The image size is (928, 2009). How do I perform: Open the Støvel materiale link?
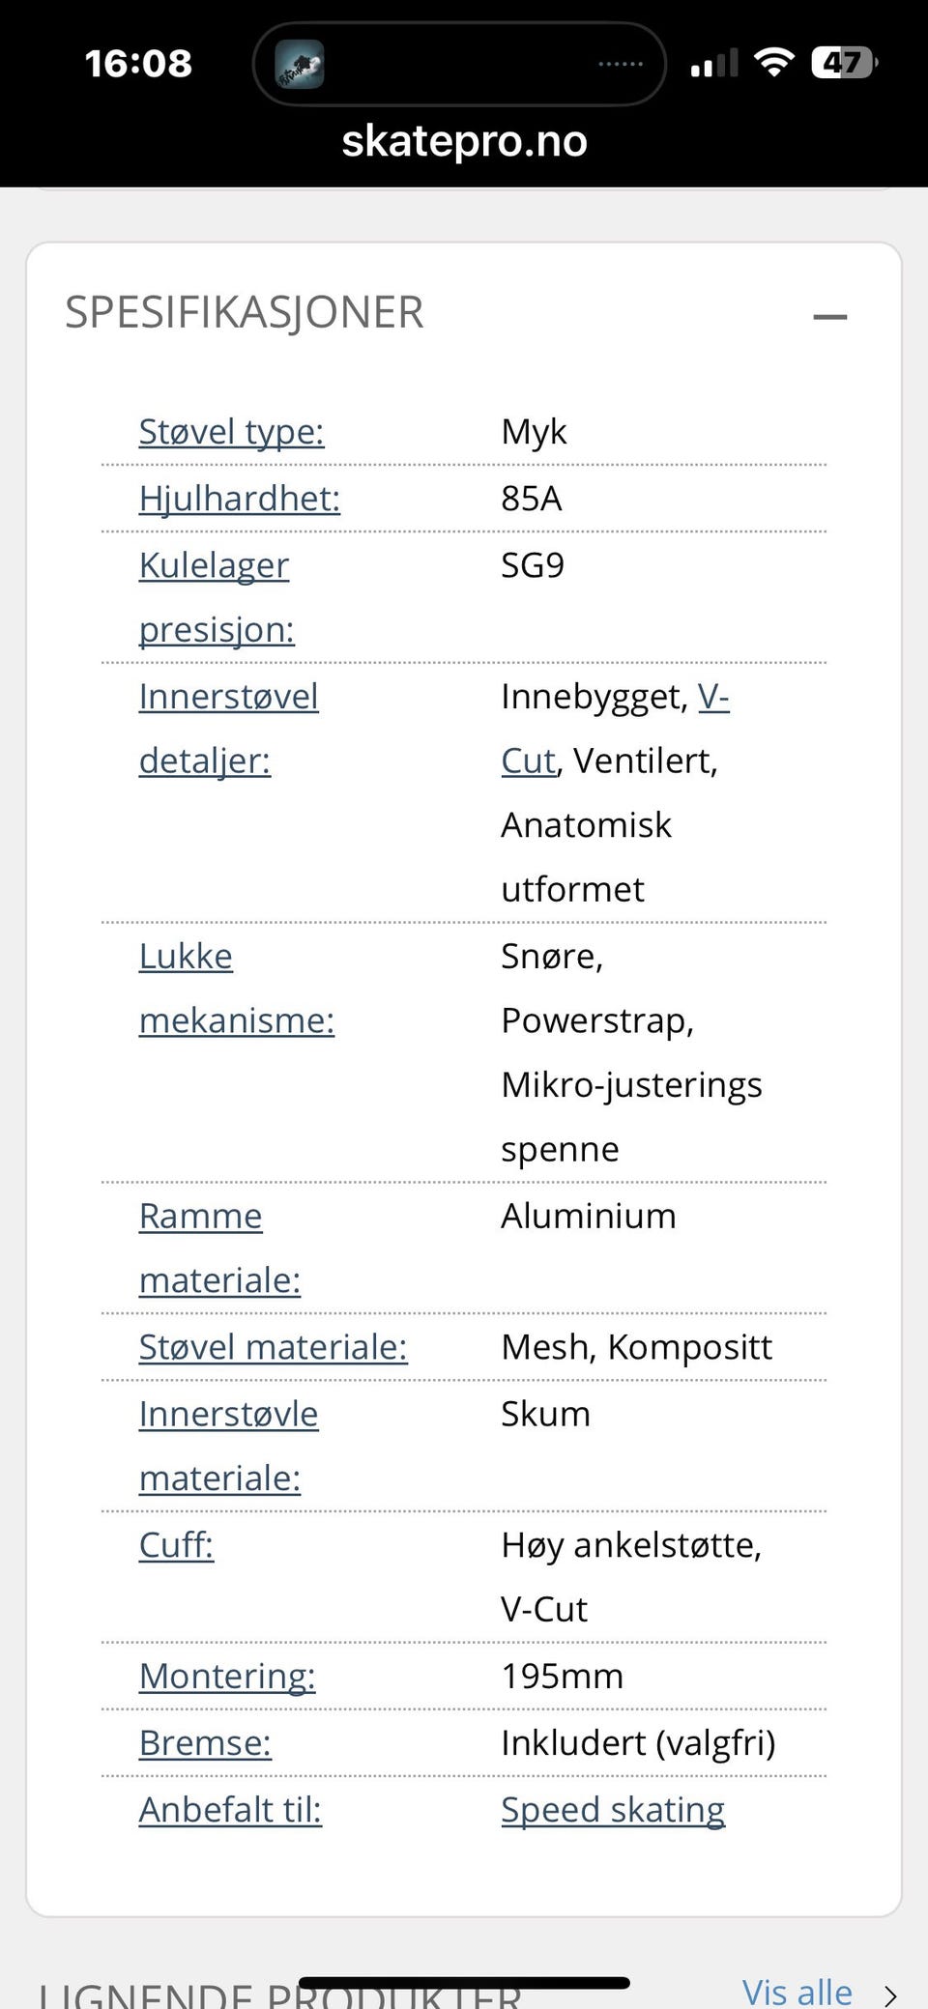pos(273,1347)
